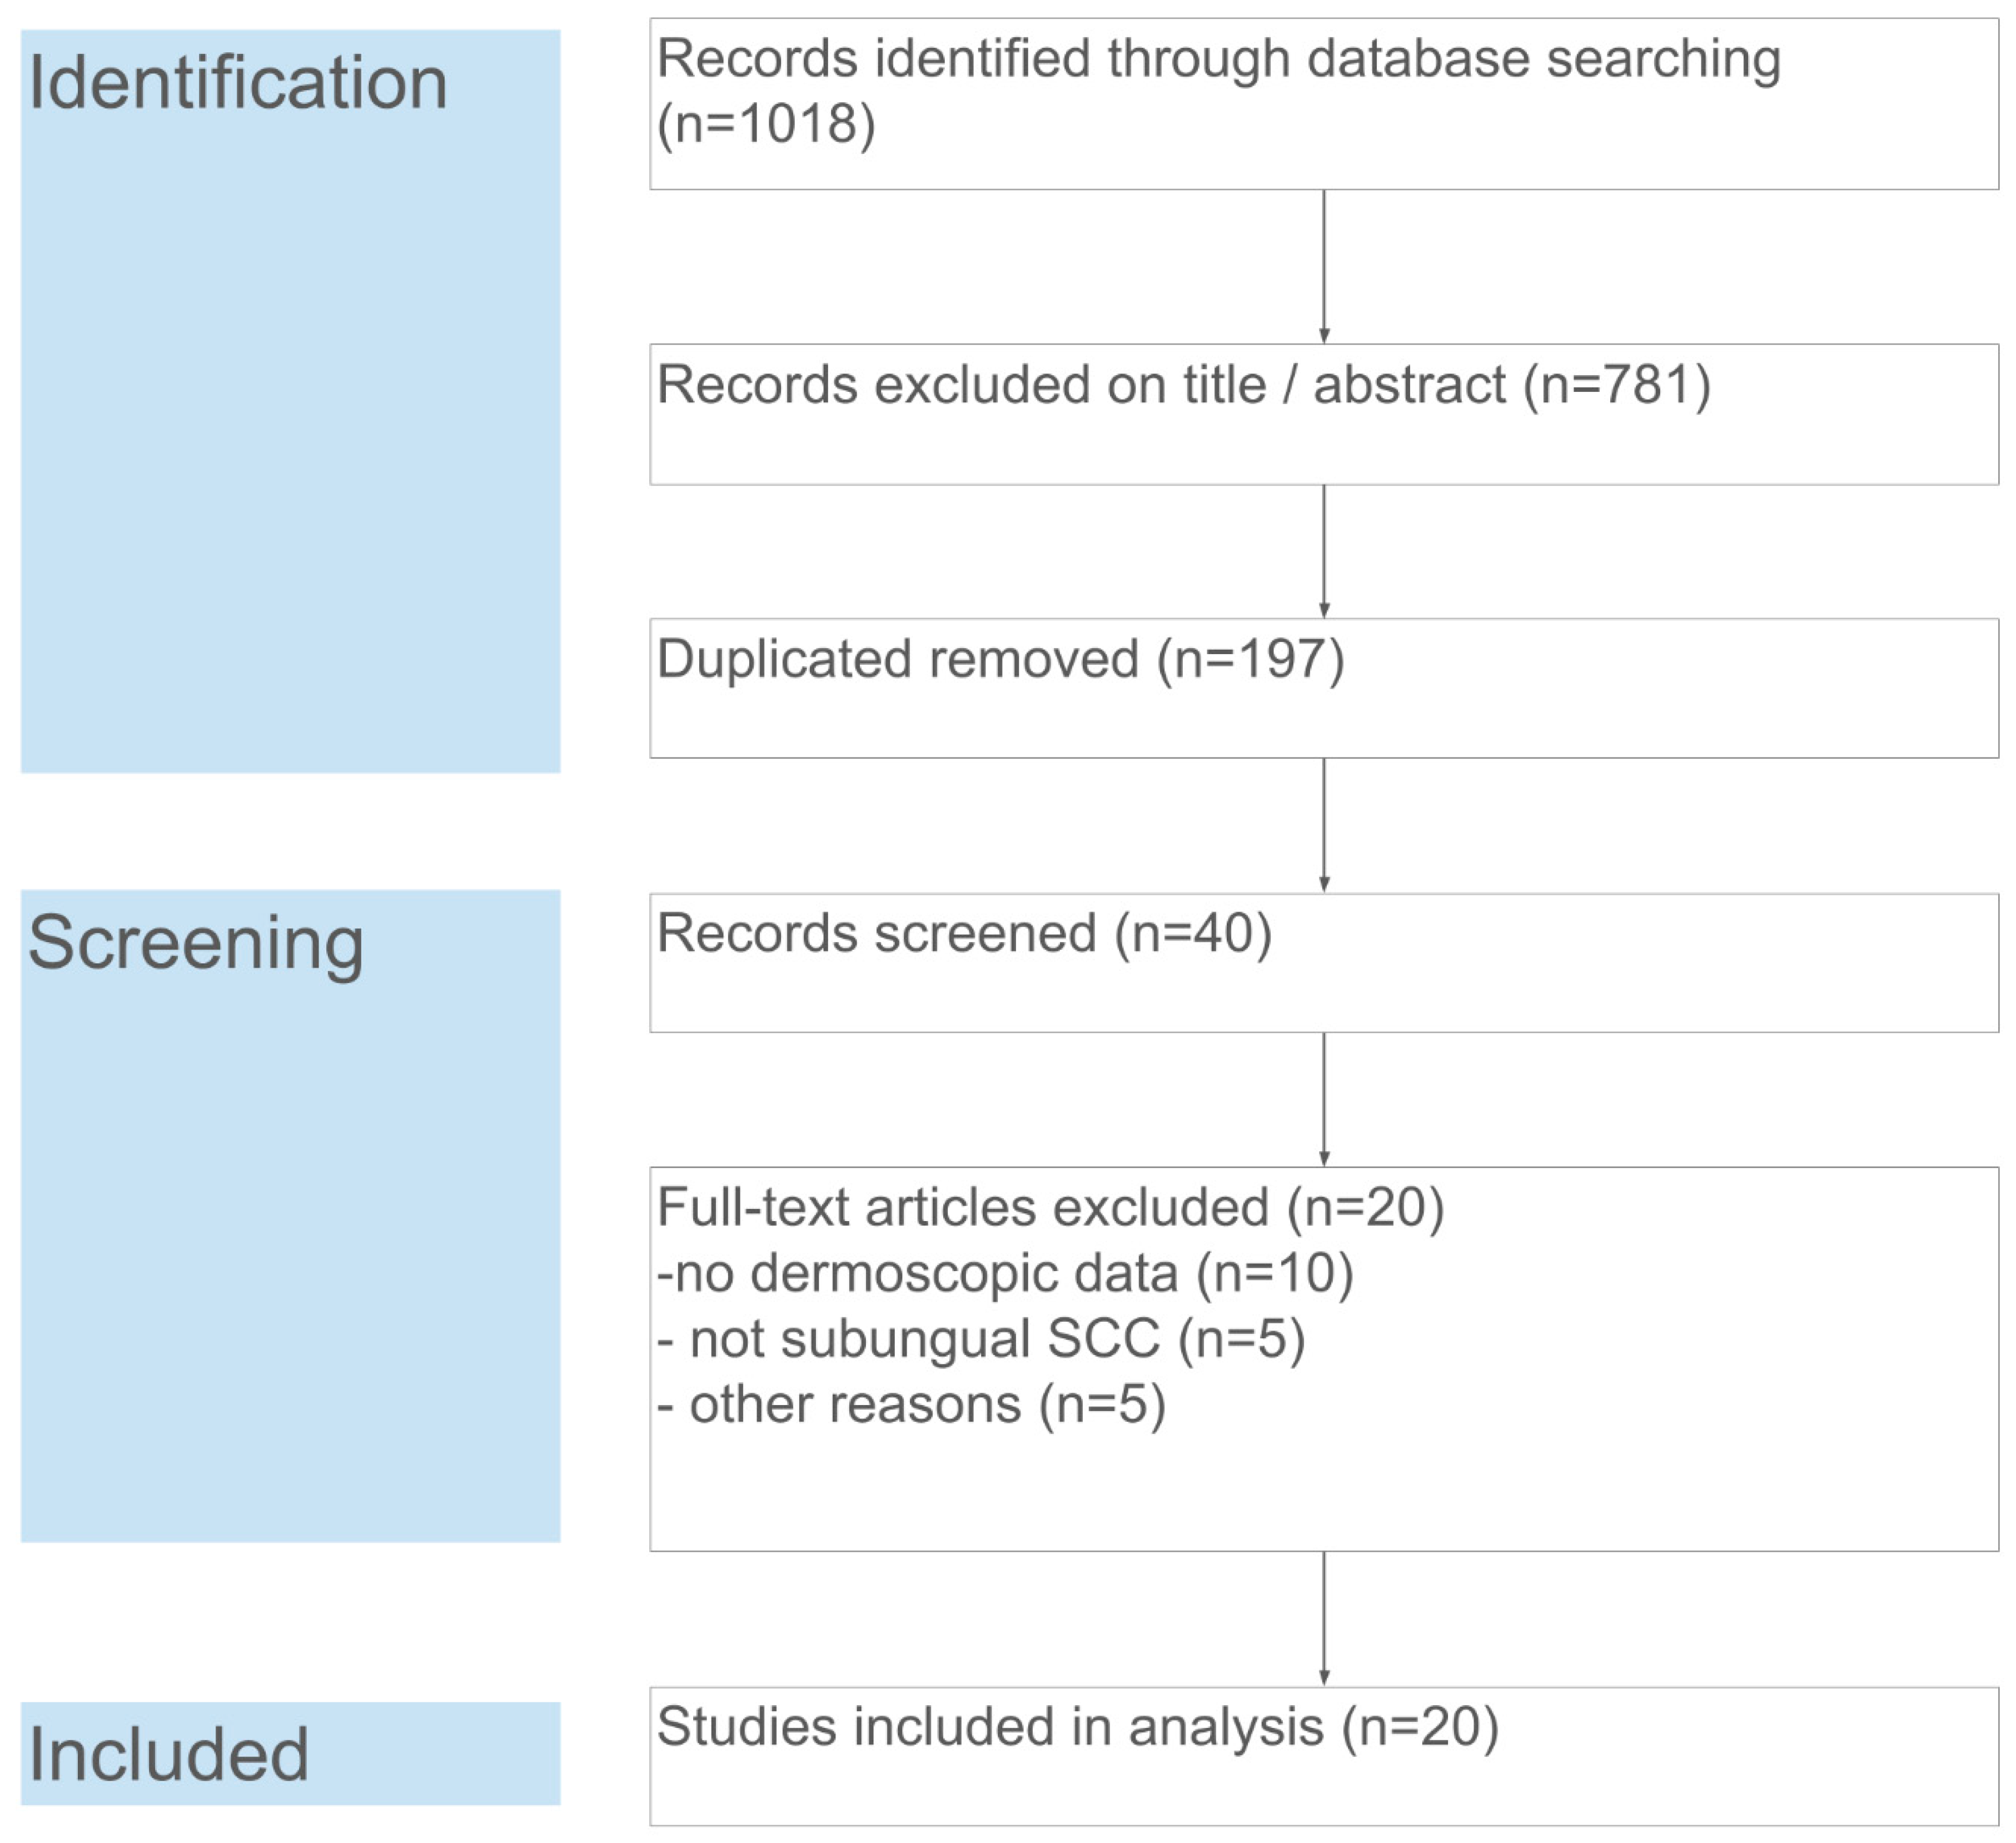This screenshot has height=1843, width=2016.
Task: Select "Records identified through database searching" text
Action: point(1218,59)
